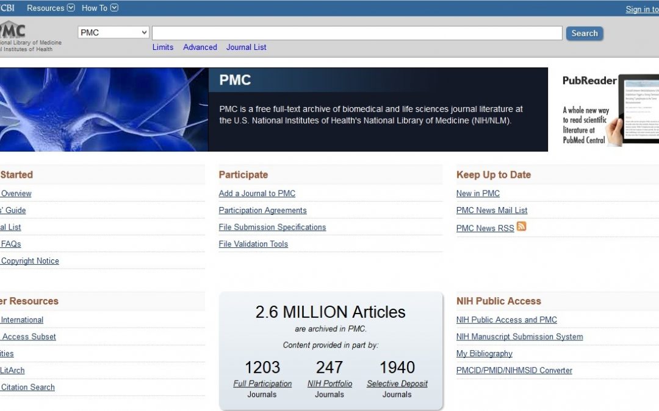Expand the How To dropdown menu
Viewport: 659px width, 411px height.
(x=99, y=8)
